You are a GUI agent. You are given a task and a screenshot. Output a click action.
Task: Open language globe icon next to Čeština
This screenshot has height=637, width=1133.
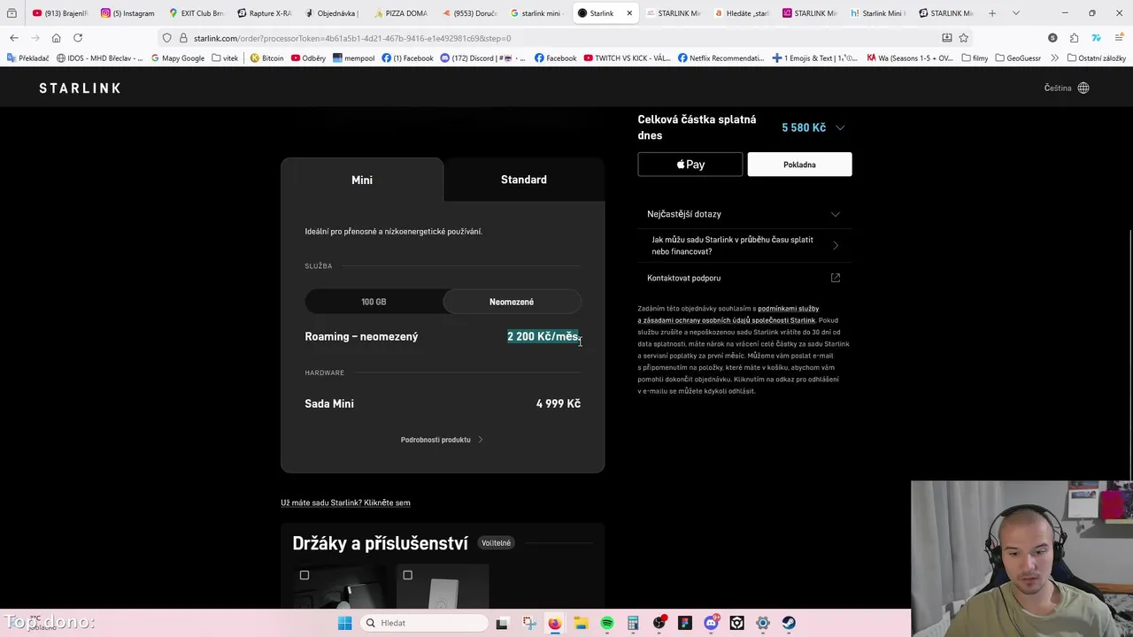point(1083,88)
